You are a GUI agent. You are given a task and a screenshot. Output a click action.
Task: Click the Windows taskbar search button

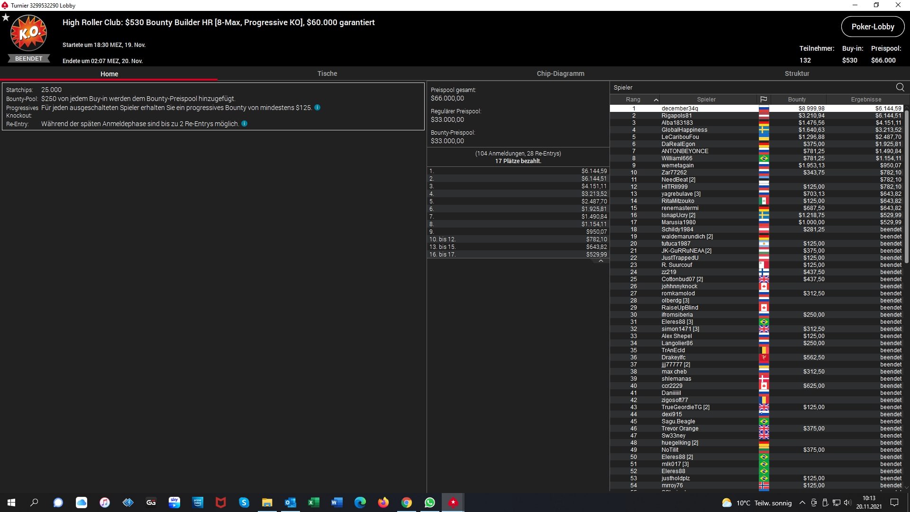coord(34,503)
